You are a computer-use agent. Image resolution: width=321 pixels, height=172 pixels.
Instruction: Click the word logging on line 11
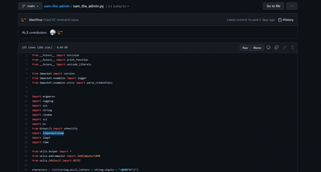coord(48,101)
